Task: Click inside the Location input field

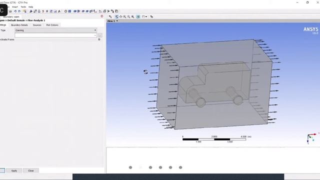Action: click(54, 35)
